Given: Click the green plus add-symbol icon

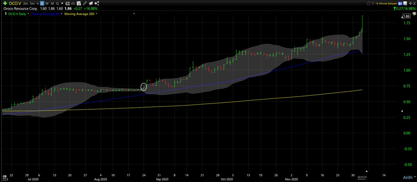Looking at the screenshot, I should tap(5, 3).
